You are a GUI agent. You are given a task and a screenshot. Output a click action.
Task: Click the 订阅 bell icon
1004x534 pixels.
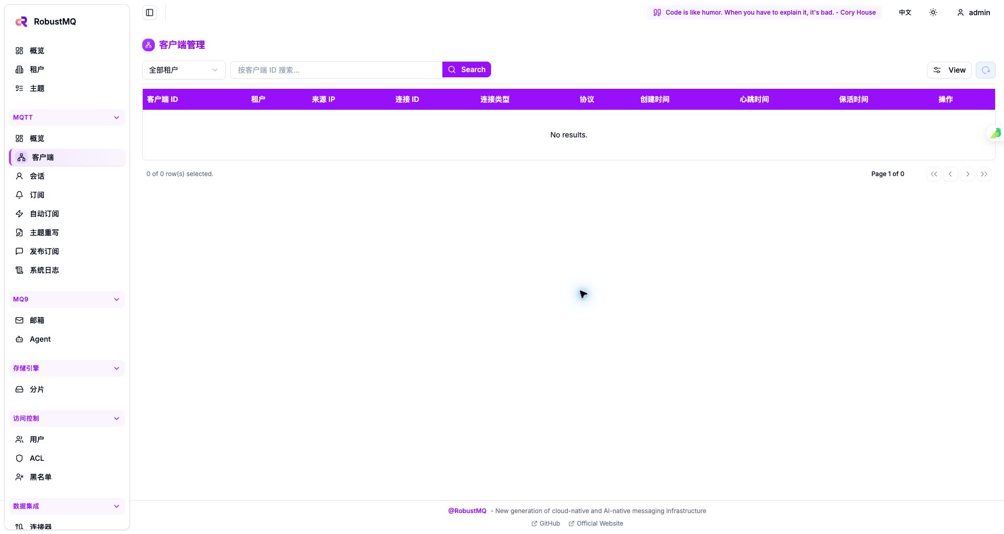(x=19, y=195)
